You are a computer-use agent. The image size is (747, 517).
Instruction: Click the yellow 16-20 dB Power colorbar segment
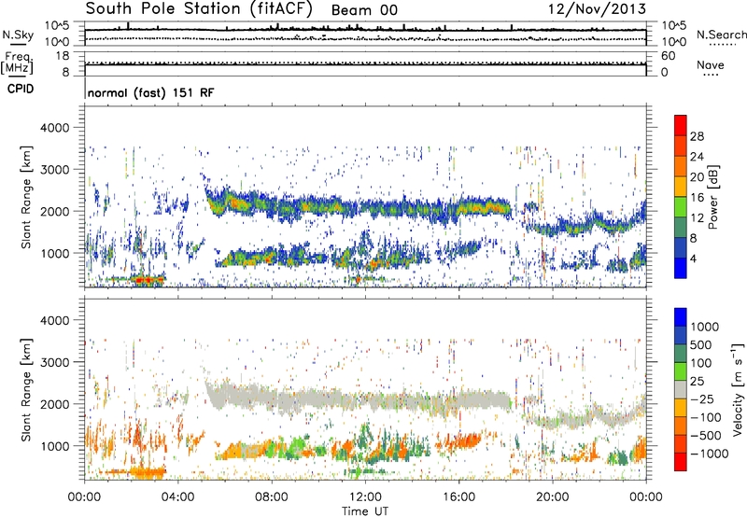(x=681, y=187)
